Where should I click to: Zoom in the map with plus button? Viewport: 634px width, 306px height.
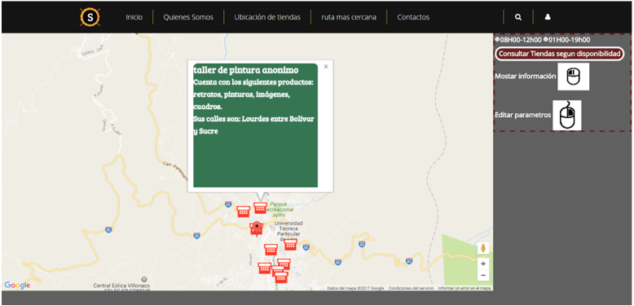483,264
